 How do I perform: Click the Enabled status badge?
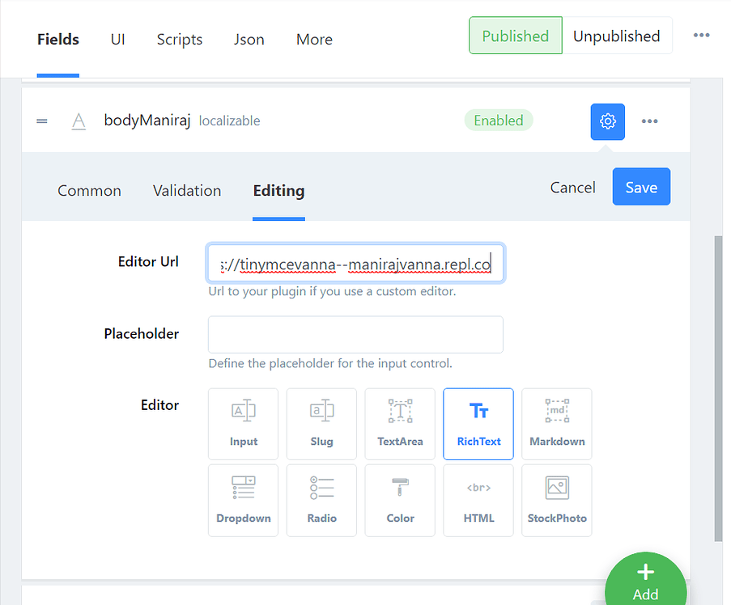click(x=499, y=121)
